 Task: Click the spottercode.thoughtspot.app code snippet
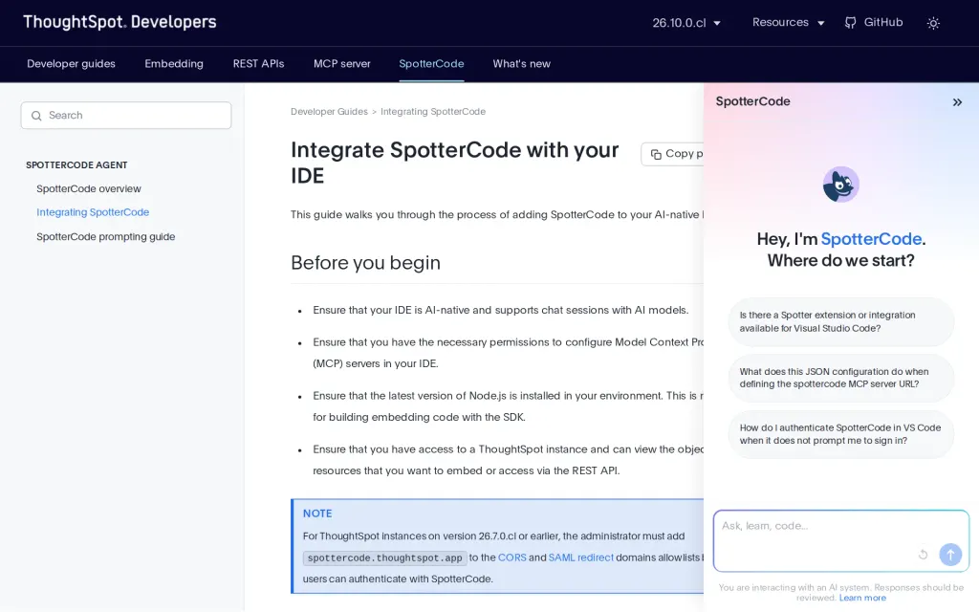coord(384,557)
